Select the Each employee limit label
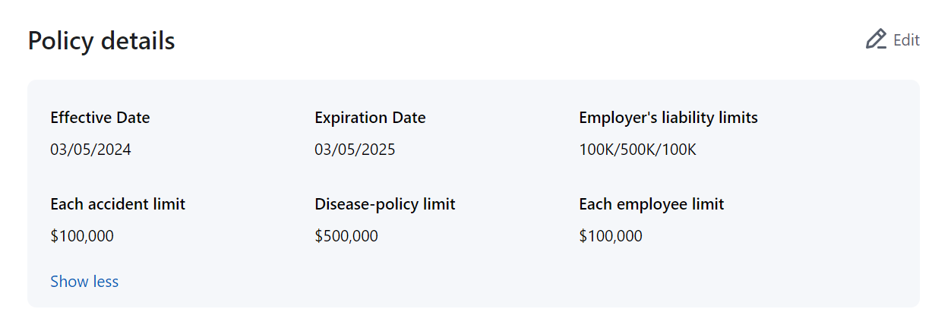Image resolution: width=951 pixels, height=331 pixels. (x=651, y=204)
